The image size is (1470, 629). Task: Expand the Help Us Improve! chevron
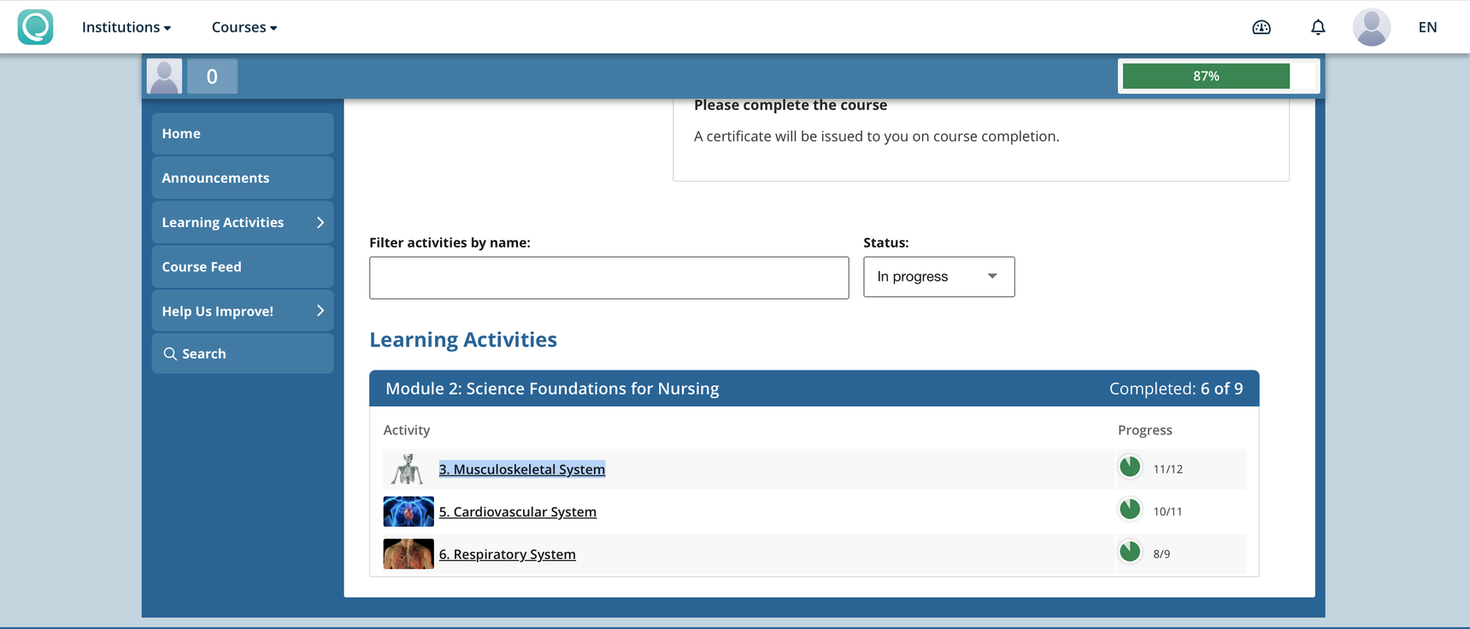320,311
